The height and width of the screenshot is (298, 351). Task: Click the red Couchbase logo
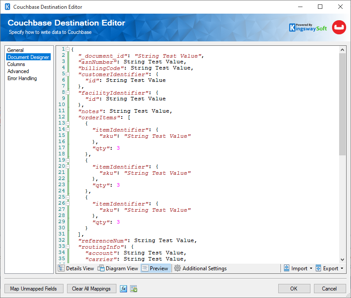[339, 27]
